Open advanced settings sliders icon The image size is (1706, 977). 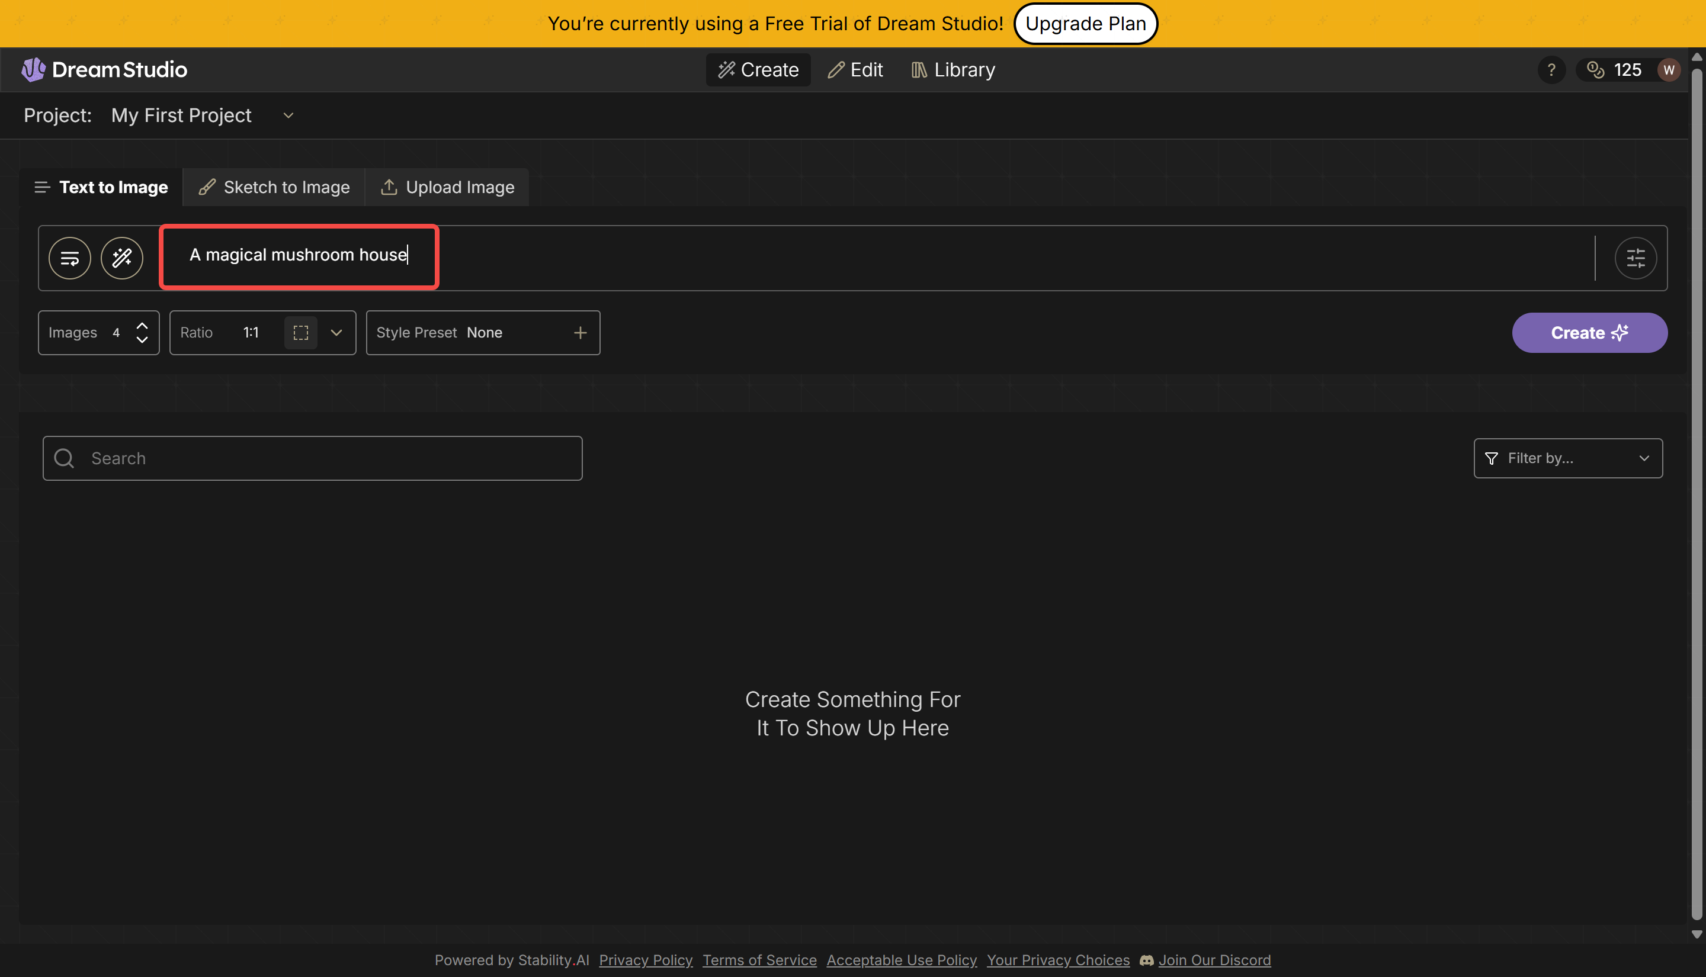pyautogui.click(x=1635, y=258)
